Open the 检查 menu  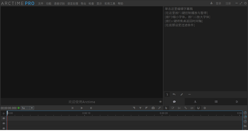[91, 4]
